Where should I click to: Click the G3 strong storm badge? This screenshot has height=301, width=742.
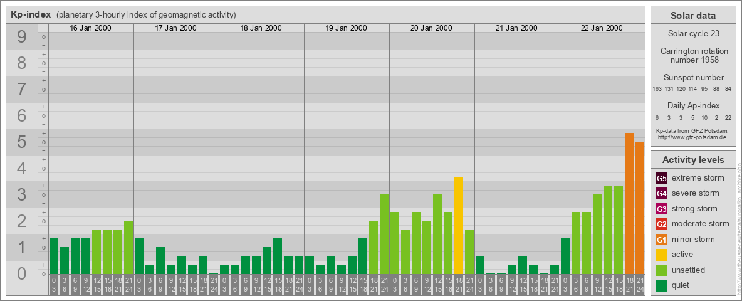pyautogui.click(x=662, y=209)
